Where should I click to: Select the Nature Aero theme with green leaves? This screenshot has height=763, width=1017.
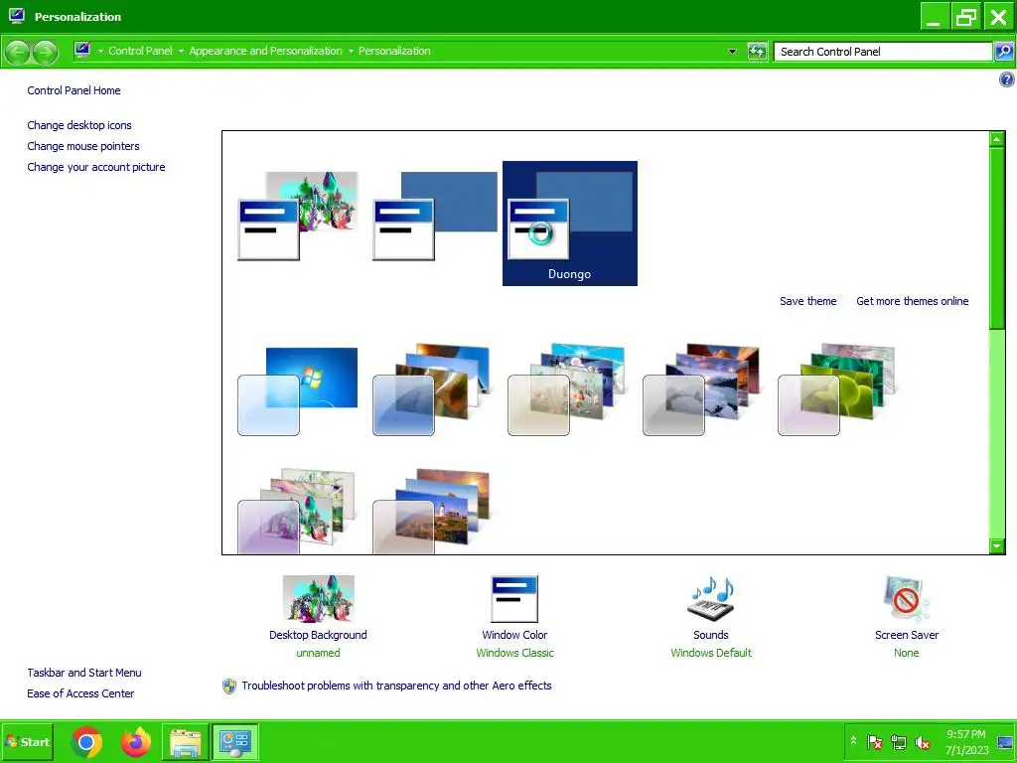(836, 389)
